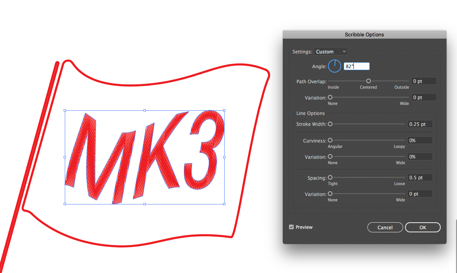Viewport: 457px width, 273px height.
Task: Click the Path Overlap slider handle
Action: point(369,81)
